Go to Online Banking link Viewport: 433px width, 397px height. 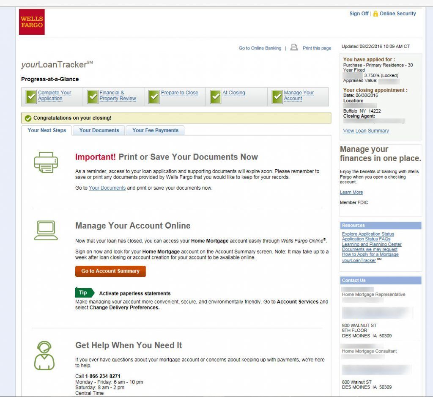coord(260,48)
